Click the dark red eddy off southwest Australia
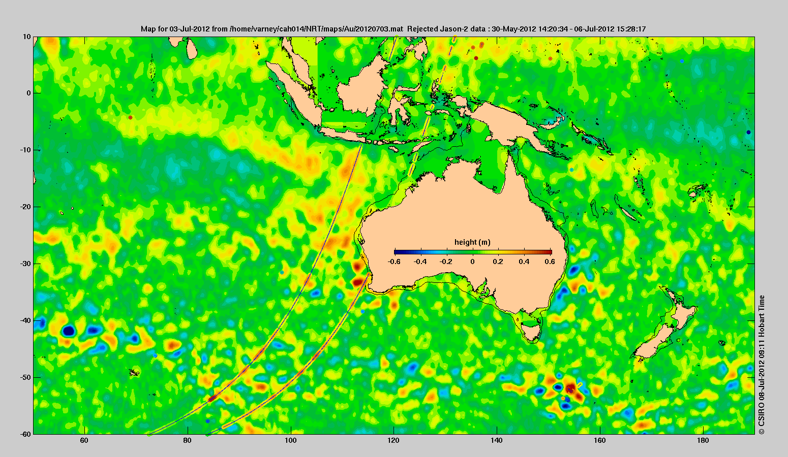This screenshot has width=788, height=457. coord(358,281)
